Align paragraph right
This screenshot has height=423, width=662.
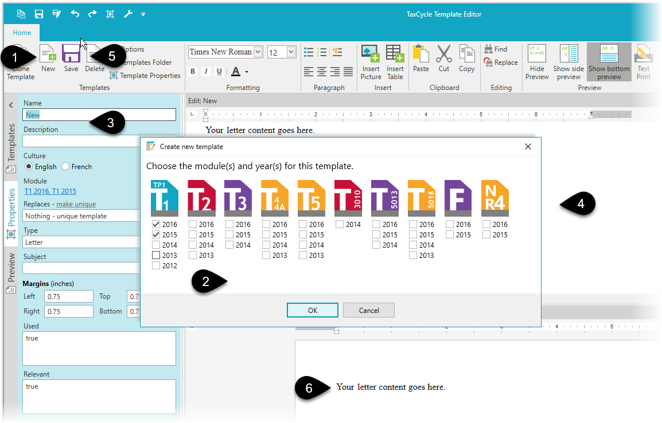click(x=335, y=72)
